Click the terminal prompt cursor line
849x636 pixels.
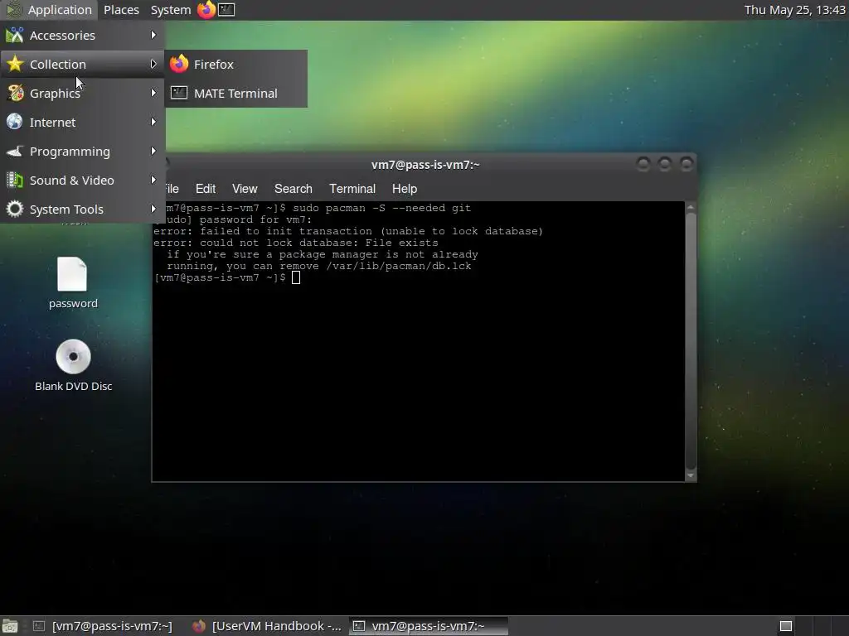[227, 277]
